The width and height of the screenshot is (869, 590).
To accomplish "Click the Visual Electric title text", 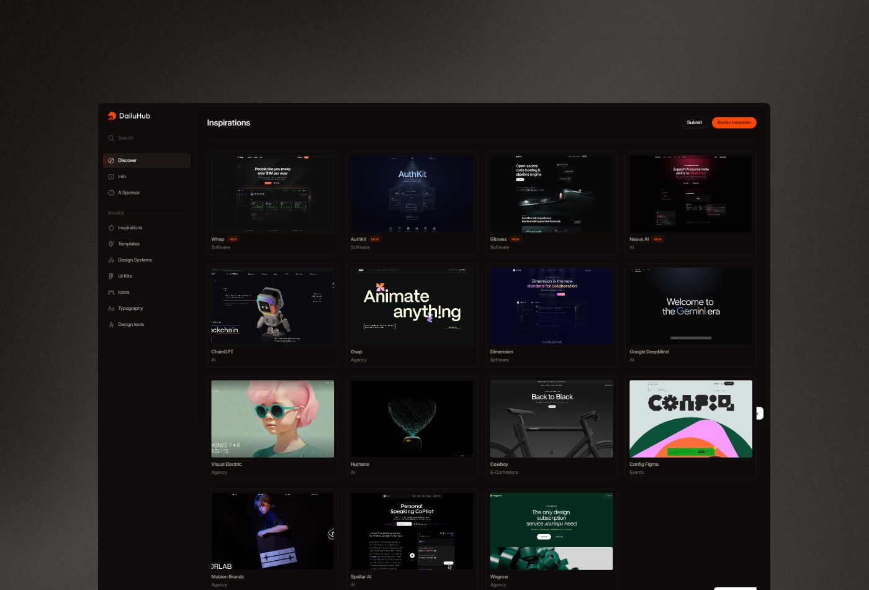I will pos(227,464).
